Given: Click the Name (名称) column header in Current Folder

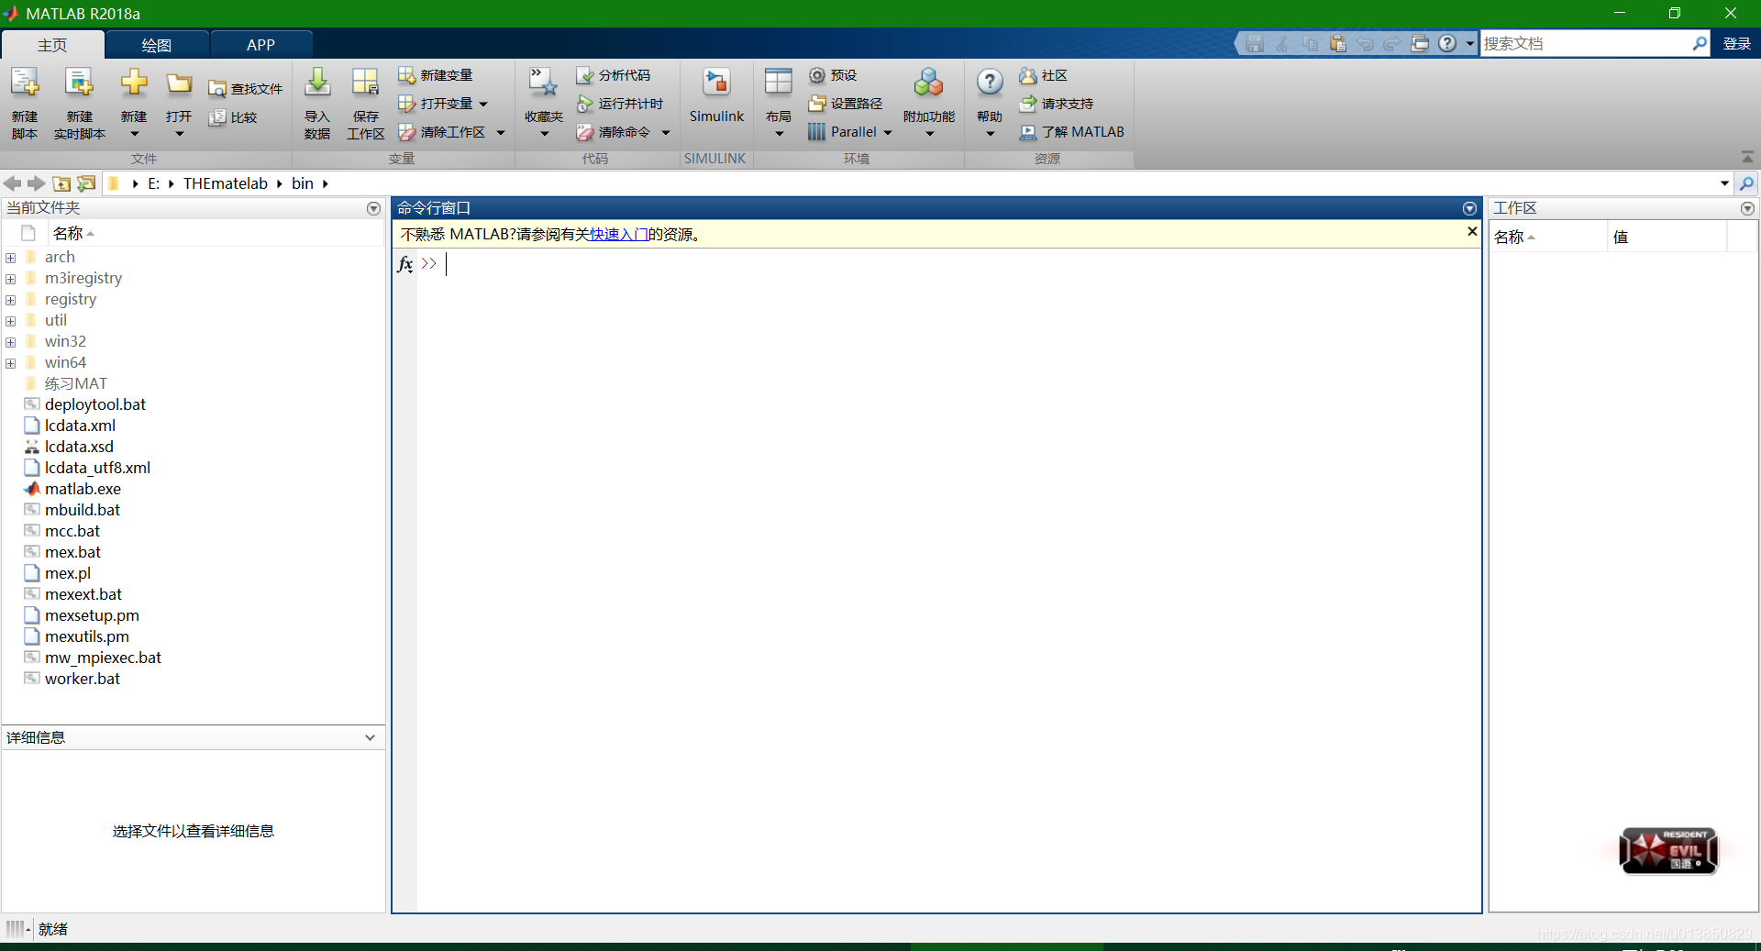Looking at the screenshot, I should click(216, 233).
